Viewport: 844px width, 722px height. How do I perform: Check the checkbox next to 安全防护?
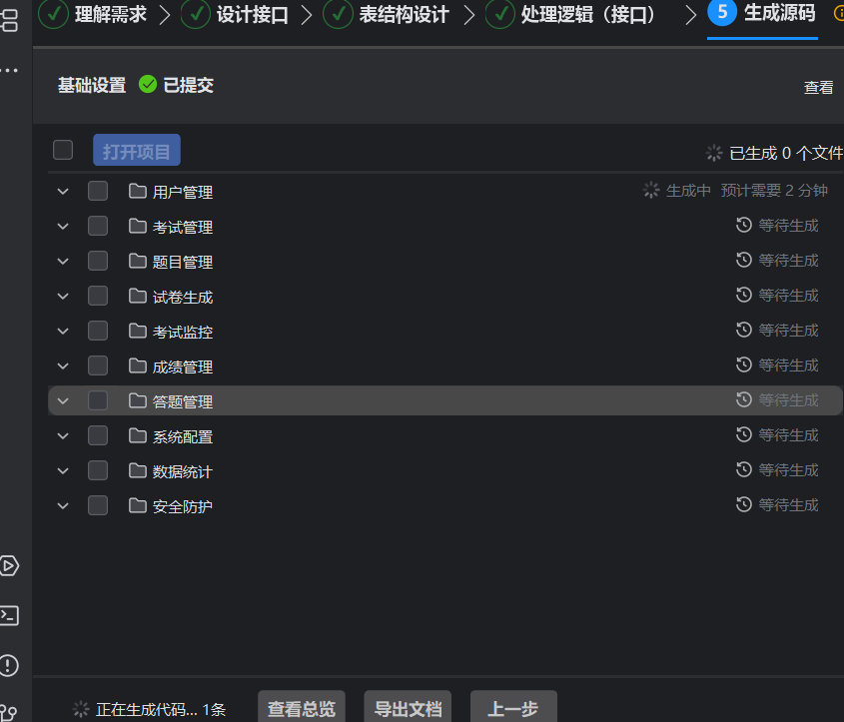[x=97, y=505]
